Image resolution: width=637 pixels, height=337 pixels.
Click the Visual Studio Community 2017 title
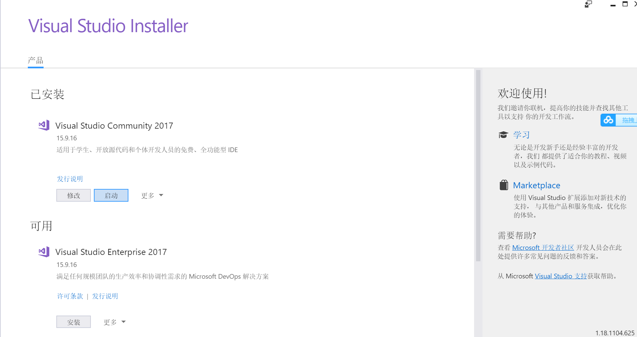(114, 126)
